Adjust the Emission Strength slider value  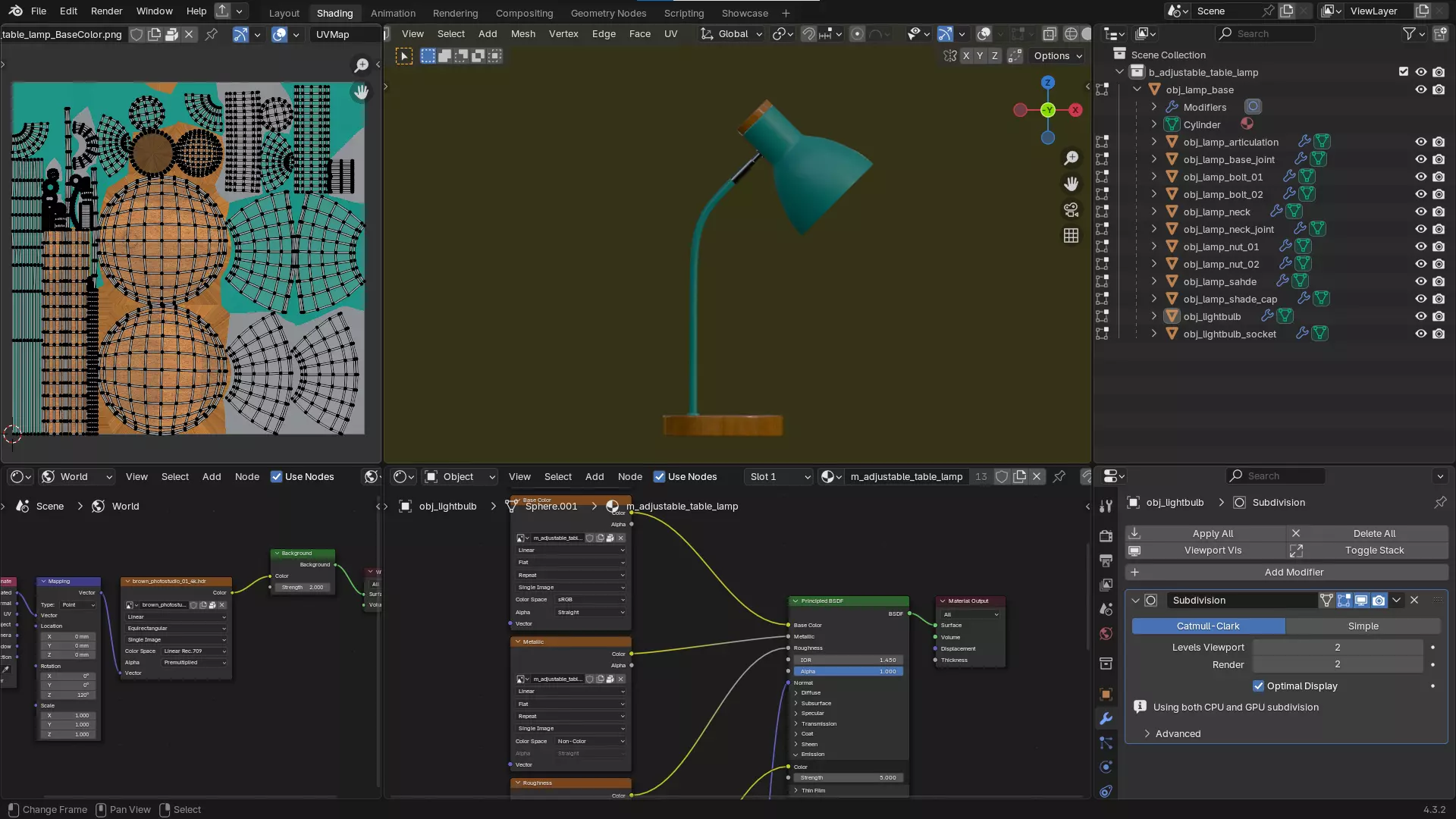(x=848, y=778)
